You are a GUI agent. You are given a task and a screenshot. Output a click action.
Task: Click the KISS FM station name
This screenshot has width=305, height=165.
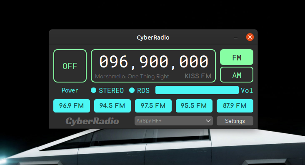(198, 76)
